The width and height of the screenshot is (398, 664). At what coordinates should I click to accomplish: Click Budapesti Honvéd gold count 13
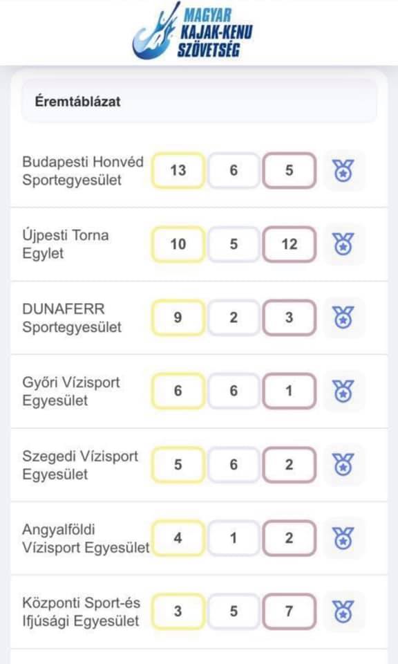[x=178, y=171]
